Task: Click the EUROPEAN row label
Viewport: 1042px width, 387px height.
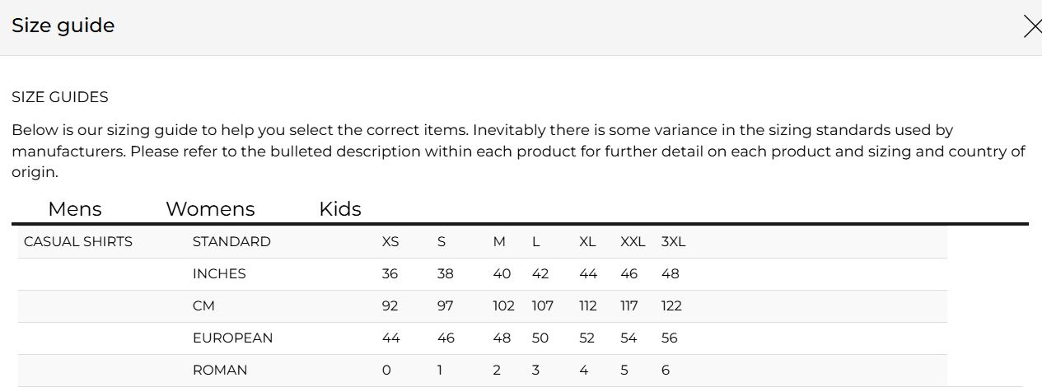Action: [232, 338]
